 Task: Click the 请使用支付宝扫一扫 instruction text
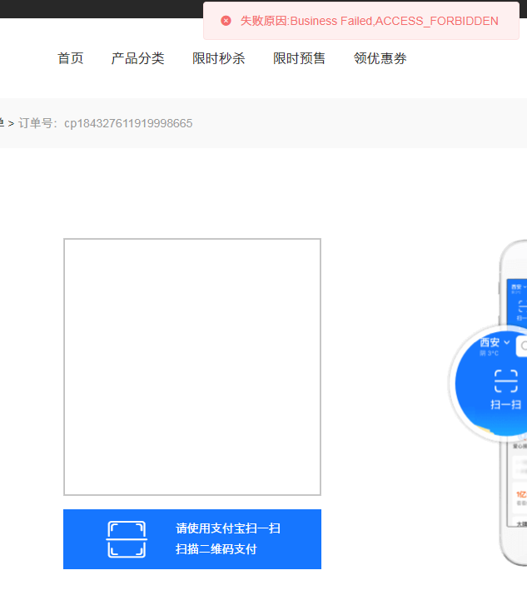[x=228, y=528]
